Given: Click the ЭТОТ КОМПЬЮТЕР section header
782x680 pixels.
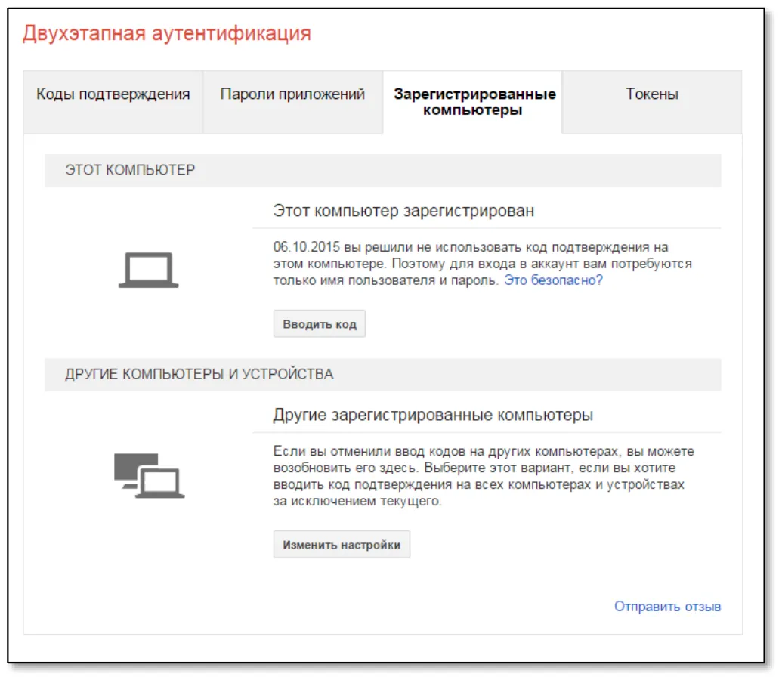Looking at the screenshot, I should 382,170.
